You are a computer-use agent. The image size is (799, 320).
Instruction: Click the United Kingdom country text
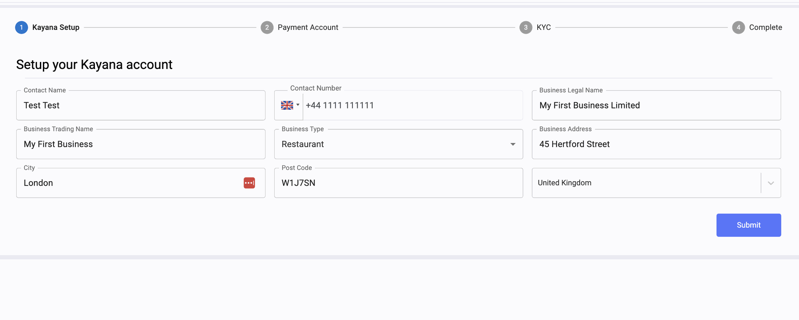564,183
